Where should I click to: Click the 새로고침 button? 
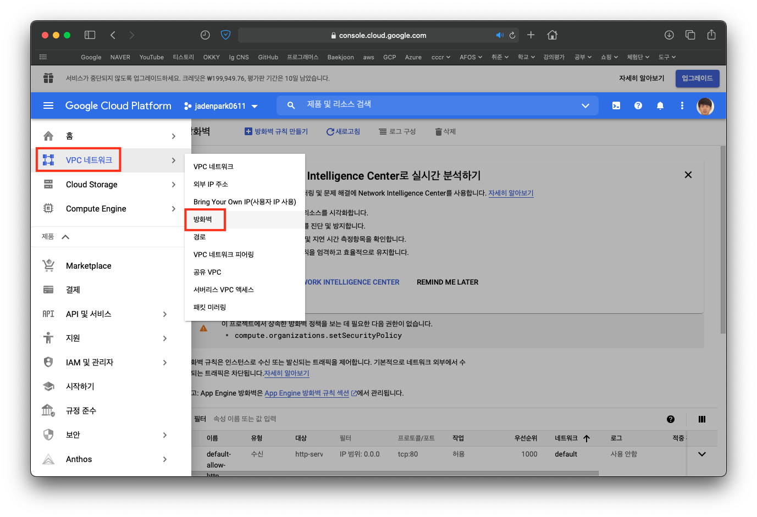click(x=343, y=131)
